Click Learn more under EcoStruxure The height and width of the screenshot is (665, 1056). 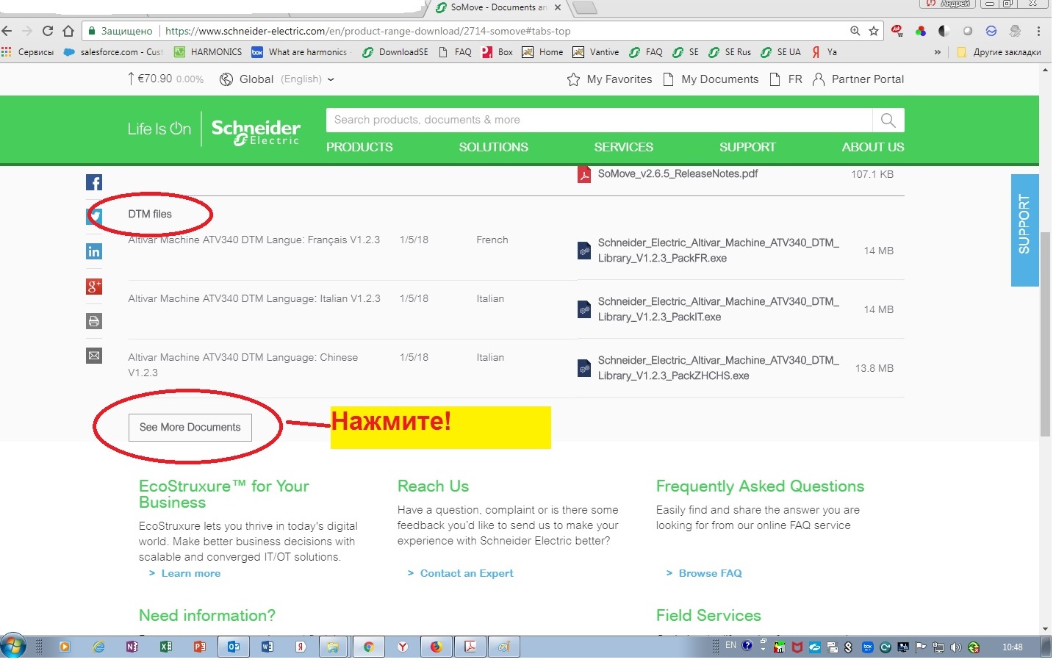coord(190,573)
